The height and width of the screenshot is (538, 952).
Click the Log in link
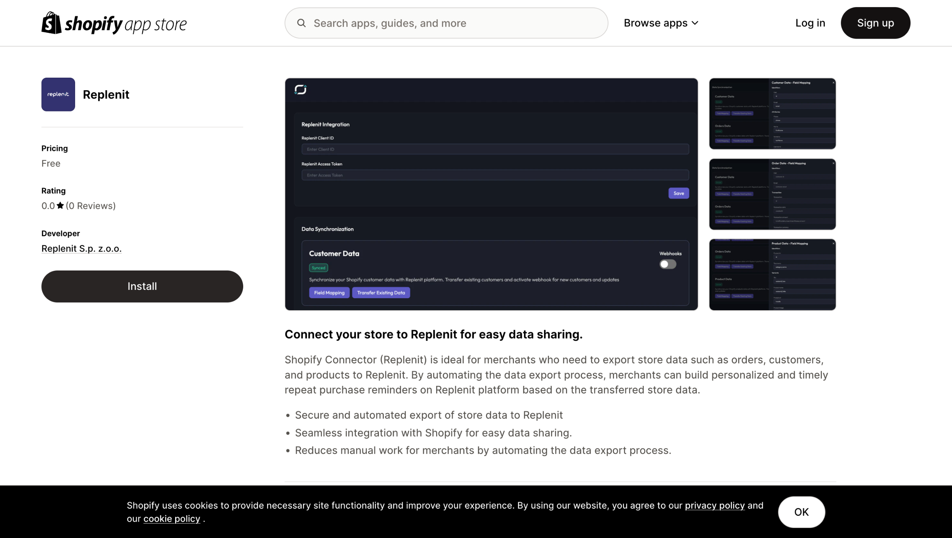coord(810,23)
